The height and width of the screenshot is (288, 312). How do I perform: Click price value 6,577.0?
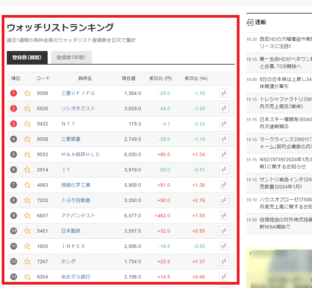[x=132, y=216]
